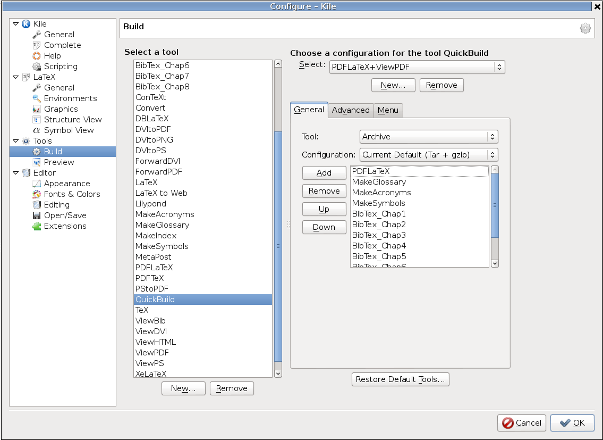Select the Build gear icon
This screenshot has width=603, height=440.
pyautogui.click(x=37, y=152)
